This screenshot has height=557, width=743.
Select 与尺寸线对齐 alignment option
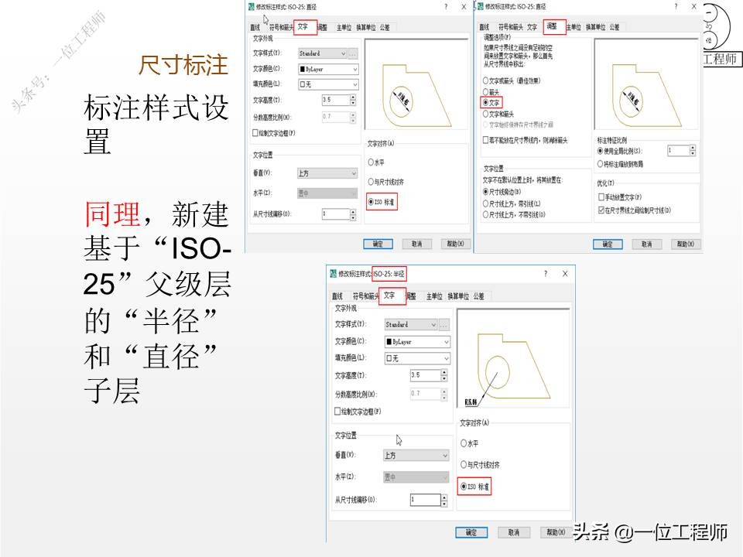pyautogui.click(x=371, y=181)
